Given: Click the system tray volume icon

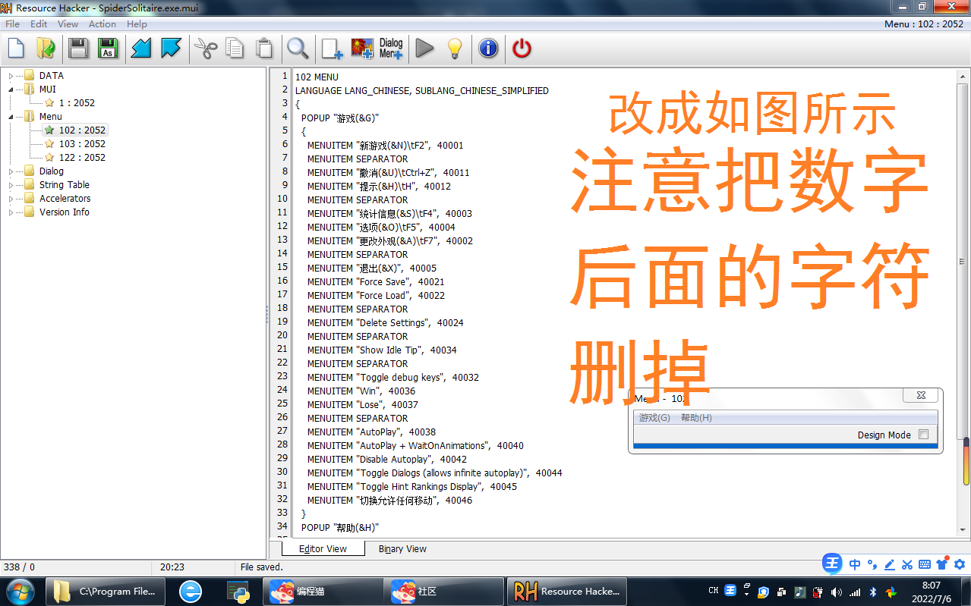Looking at the screenshot, I should 836,592.
